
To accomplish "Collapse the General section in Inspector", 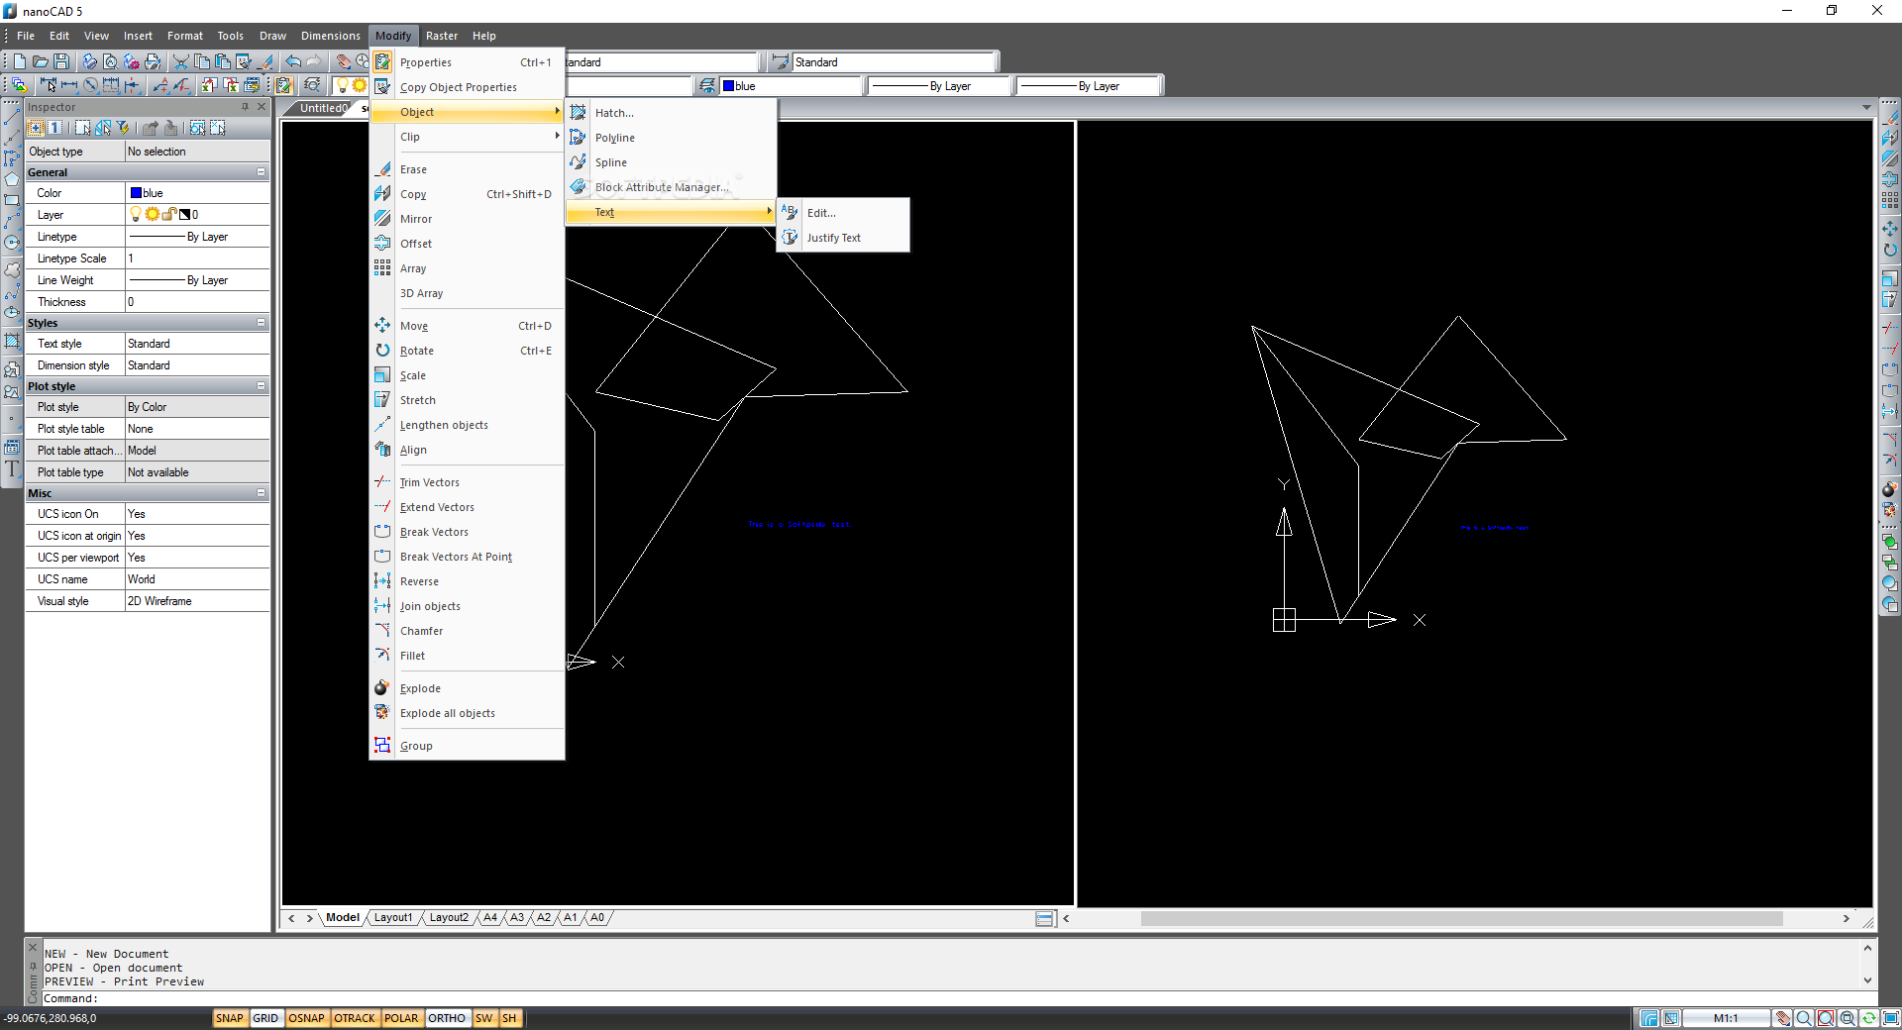I will (x=261, y=172).
